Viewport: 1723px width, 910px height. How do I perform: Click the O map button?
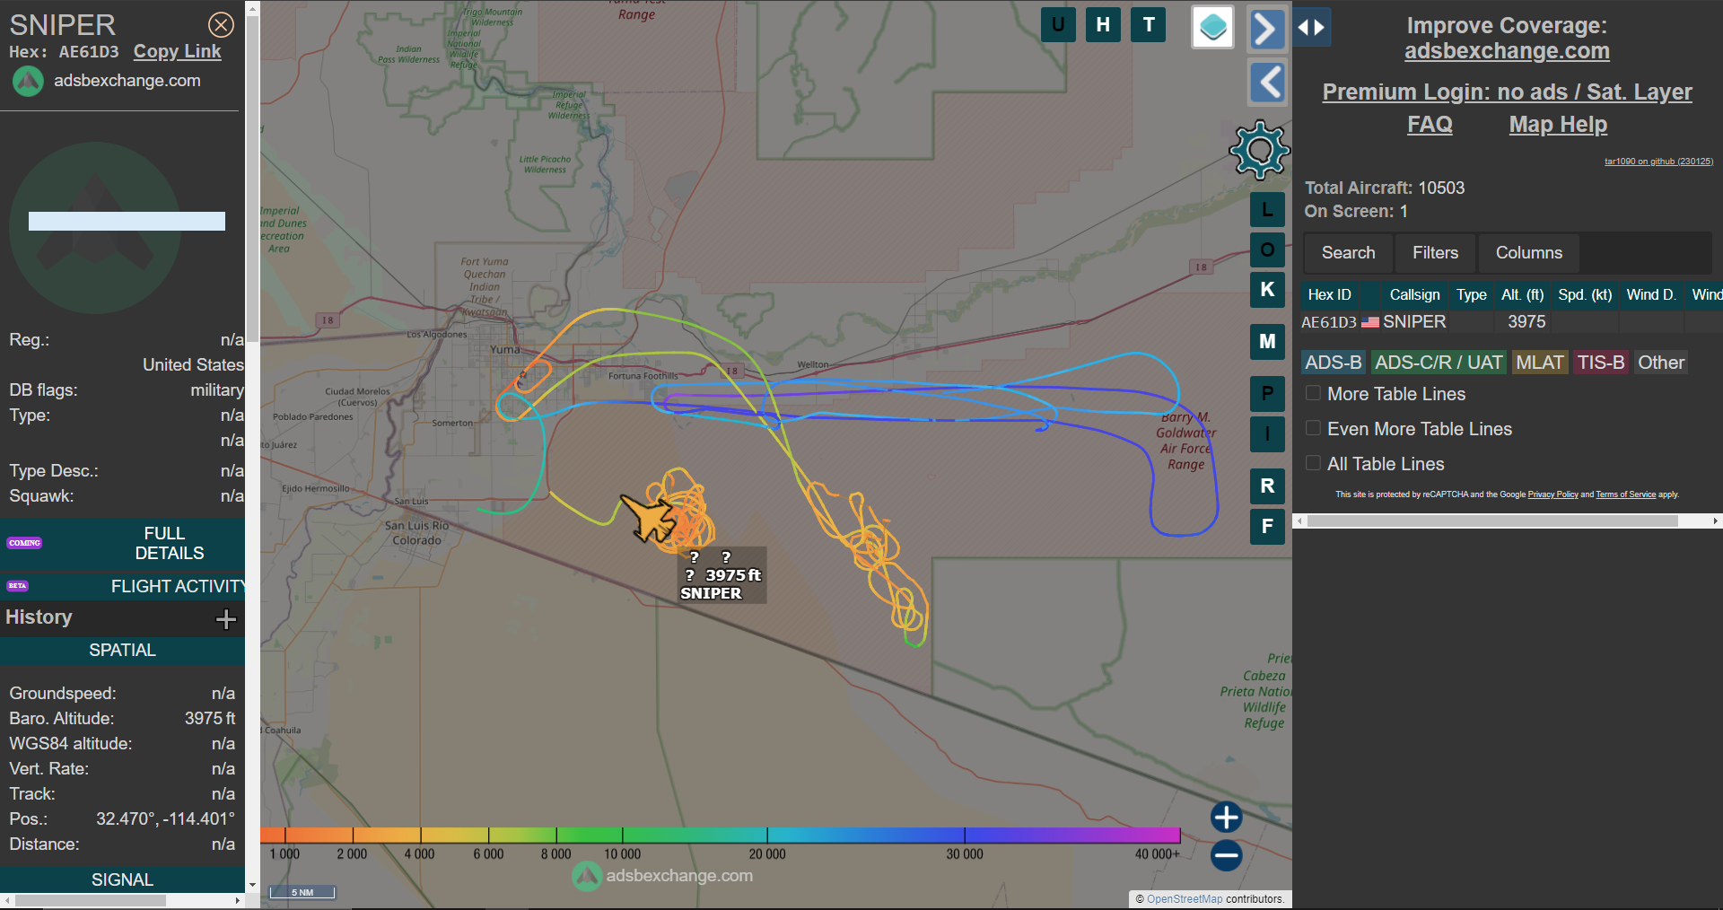pos(1267,249)
